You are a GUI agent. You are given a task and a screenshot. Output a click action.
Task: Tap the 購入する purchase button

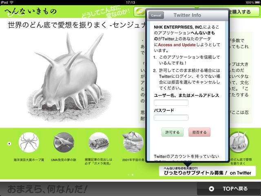point(244,12)
